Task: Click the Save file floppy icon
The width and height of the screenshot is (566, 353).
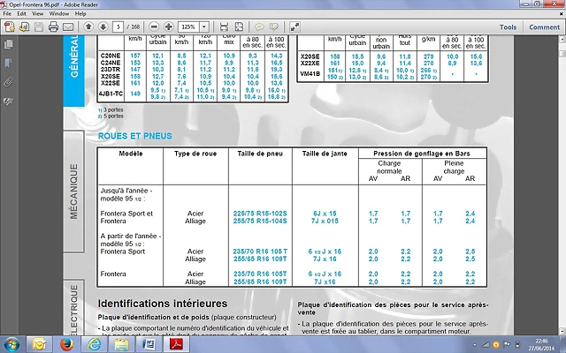Action: (x=39, y=26)
